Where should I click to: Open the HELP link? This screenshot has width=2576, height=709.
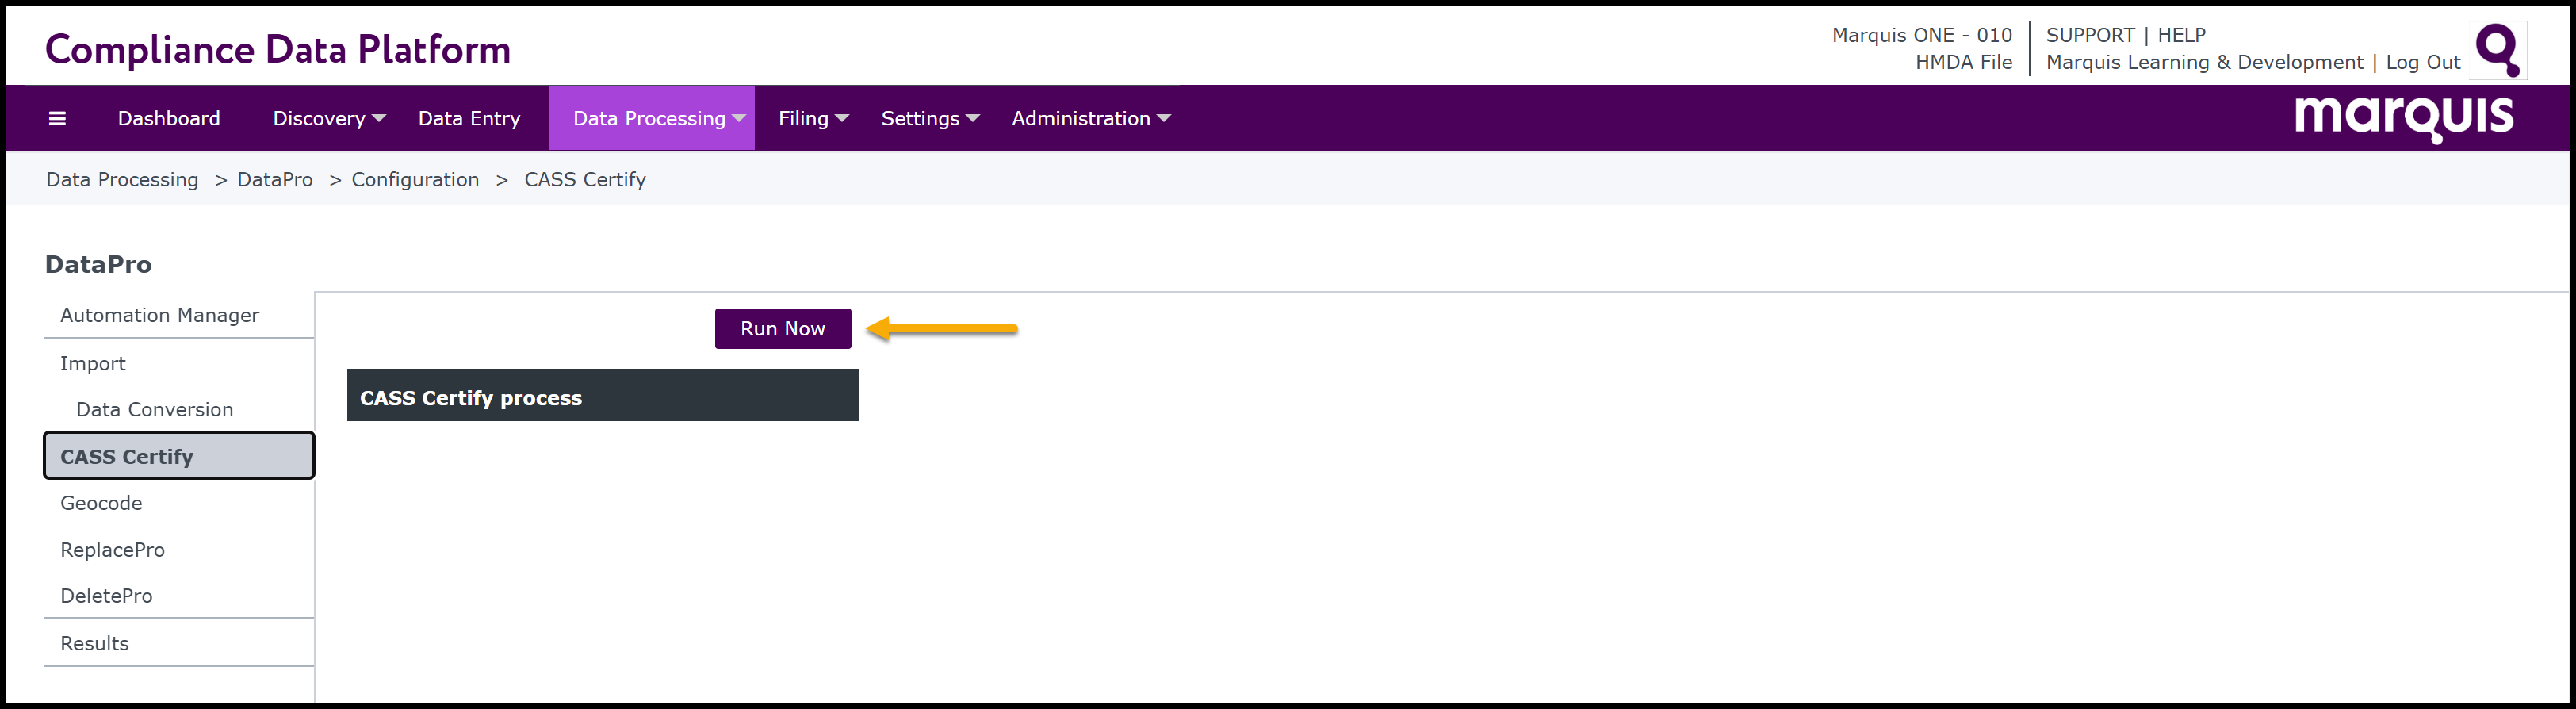pyautogui.click(x=2181, y=35)
